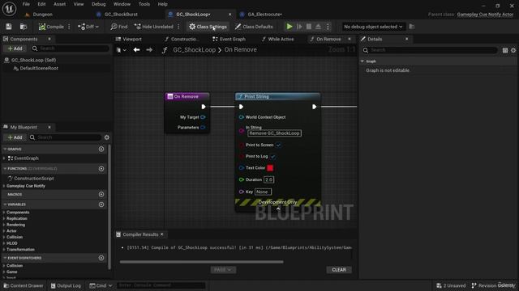Open the Content Drawer
This screenshot has width=519, height=291.
[24, 285]
